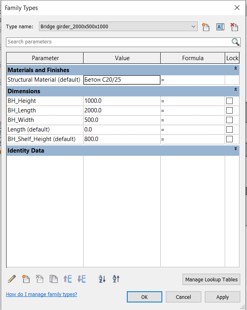
Task: Move parameter up with the up-arrow icon
Action: pyautogui.click(x=68, y=279)
